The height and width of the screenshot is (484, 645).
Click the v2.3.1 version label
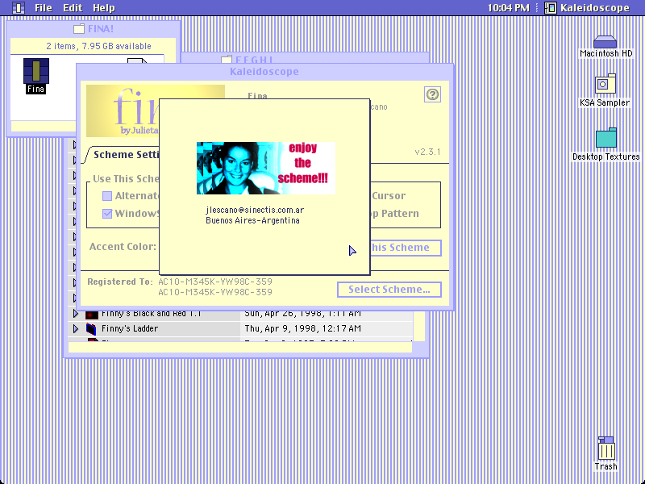pos(428,152)
